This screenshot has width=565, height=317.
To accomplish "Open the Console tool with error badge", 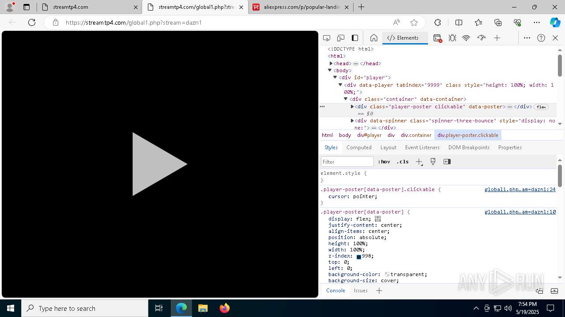I will click(x=437, y=38).
